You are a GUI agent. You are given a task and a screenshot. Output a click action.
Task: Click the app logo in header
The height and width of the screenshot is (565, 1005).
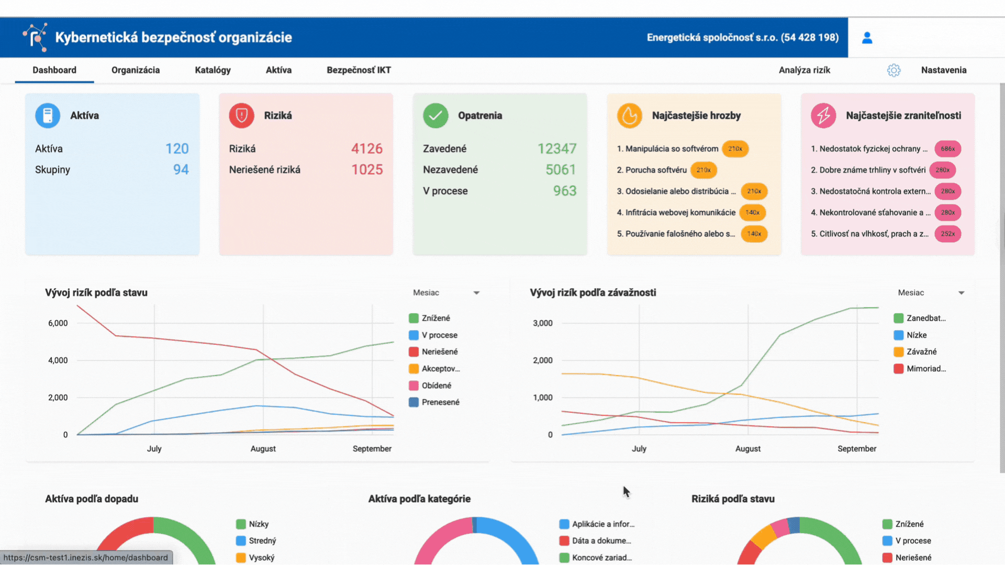pos(35,38)
